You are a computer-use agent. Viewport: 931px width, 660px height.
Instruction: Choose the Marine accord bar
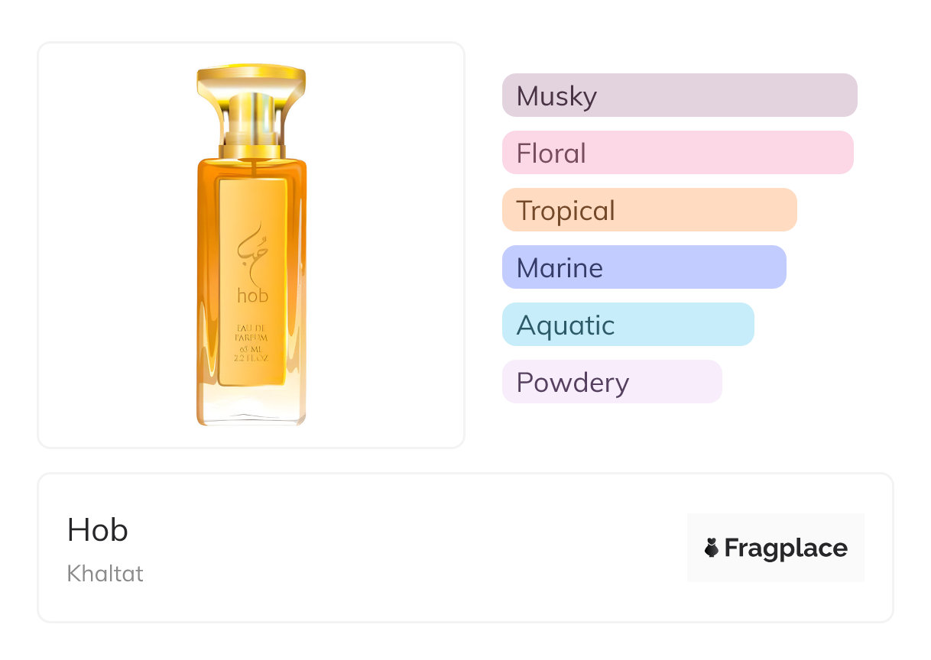point(644,267)
